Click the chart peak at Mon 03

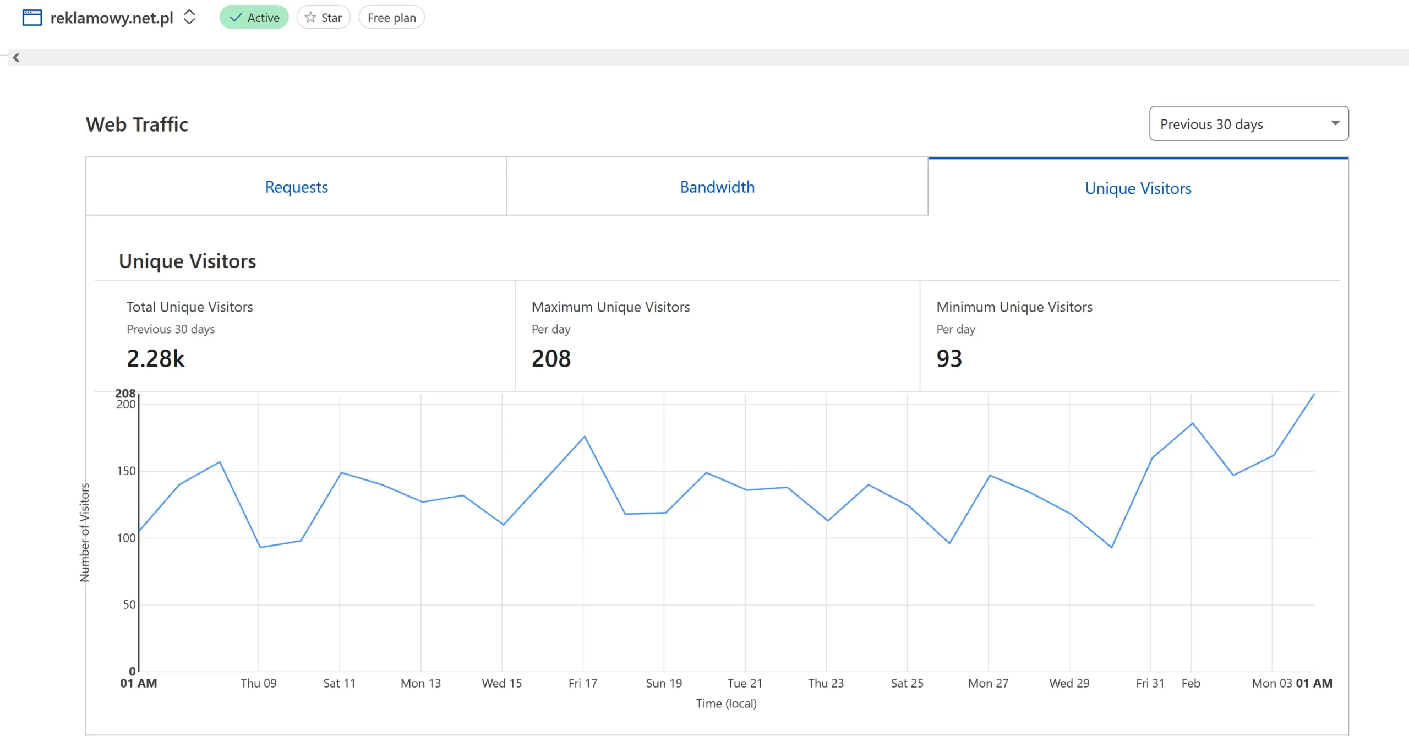coord(1313,395)
